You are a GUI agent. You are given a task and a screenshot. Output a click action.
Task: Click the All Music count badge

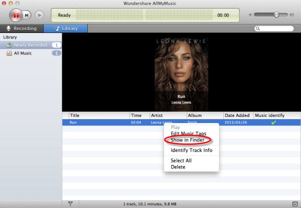pyautogui.click(x=56, y=53)
